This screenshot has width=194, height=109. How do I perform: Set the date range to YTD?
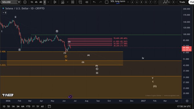[x=28, y=106]
